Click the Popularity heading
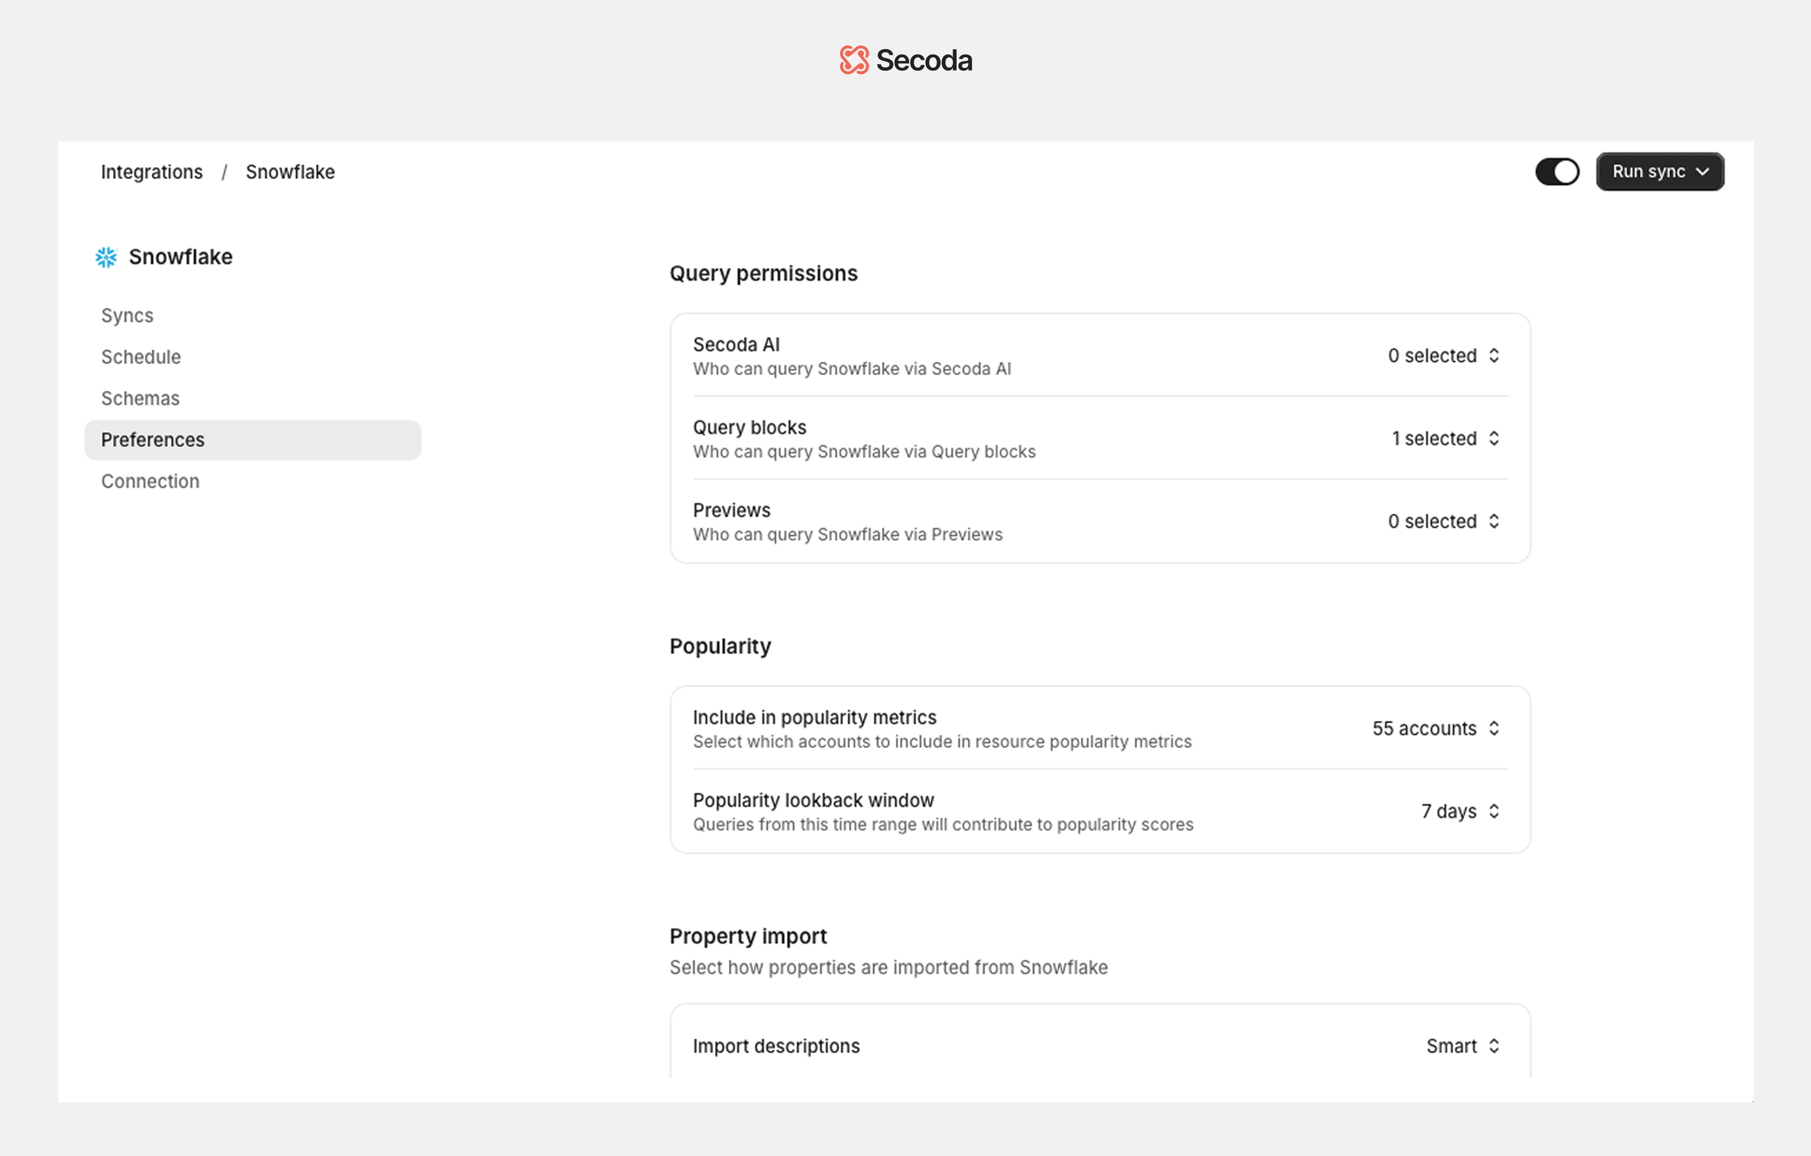 720,646
